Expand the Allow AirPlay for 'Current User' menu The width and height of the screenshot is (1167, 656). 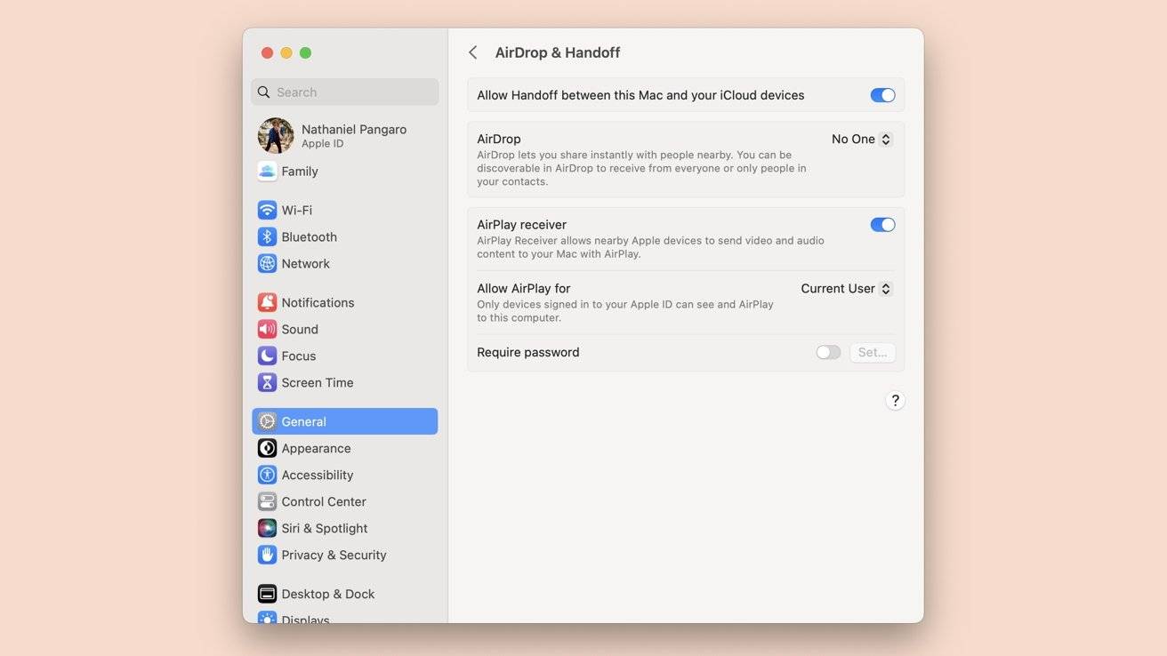(846, 289)
